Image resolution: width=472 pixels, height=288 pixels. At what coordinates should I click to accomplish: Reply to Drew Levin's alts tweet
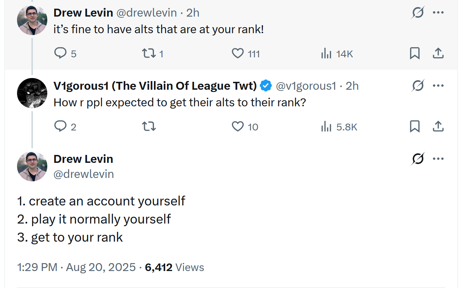click(x=61, y=54)
